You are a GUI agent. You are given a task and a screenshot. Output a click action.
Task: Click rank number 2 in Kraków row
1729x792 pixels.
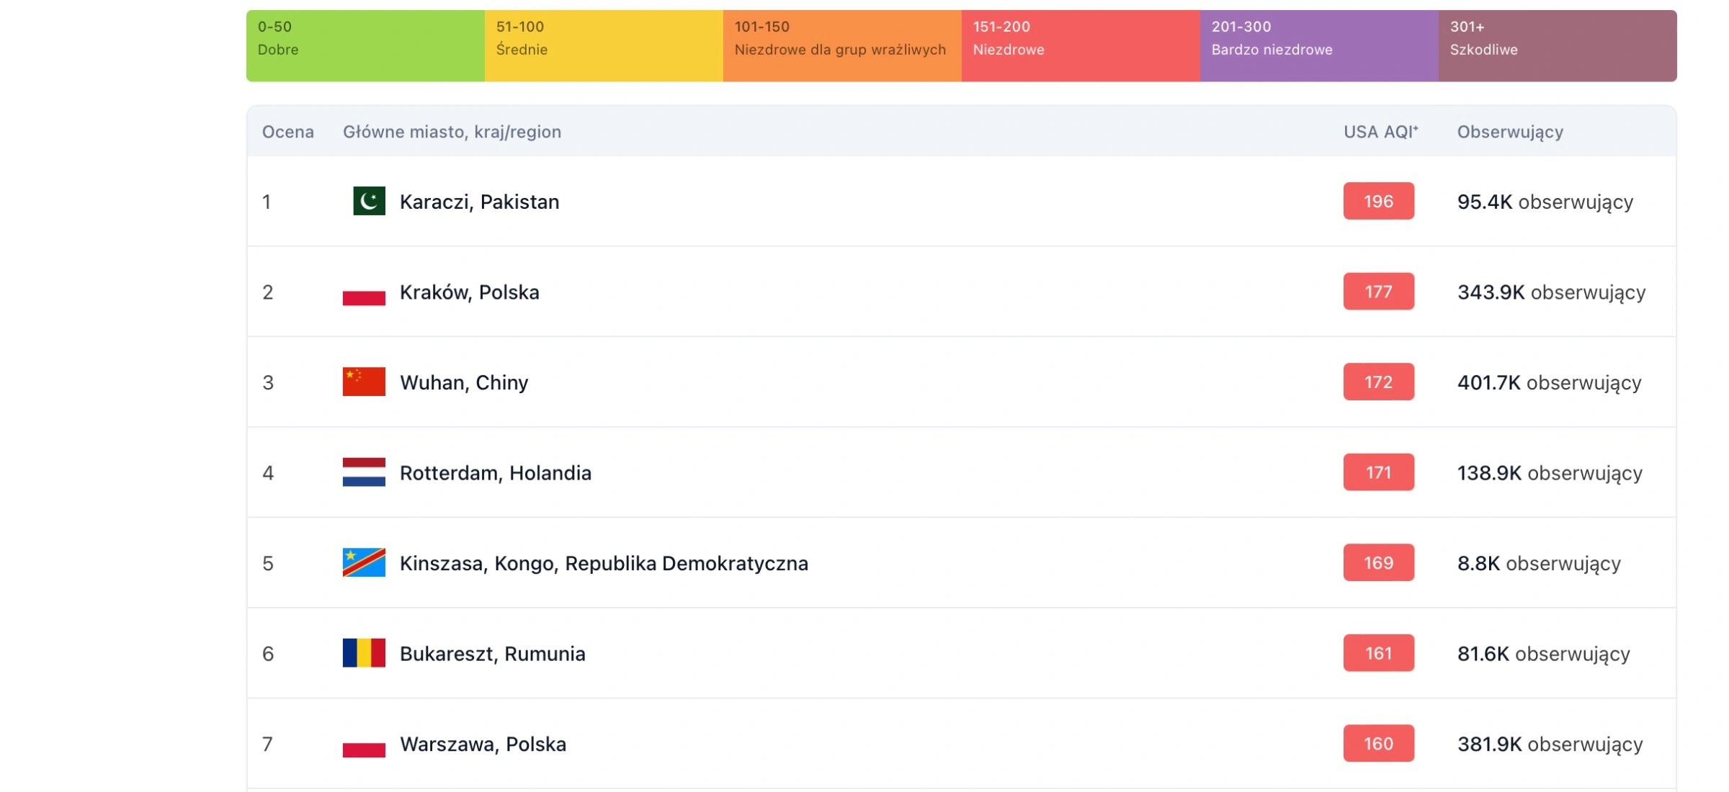click(267, 292)
